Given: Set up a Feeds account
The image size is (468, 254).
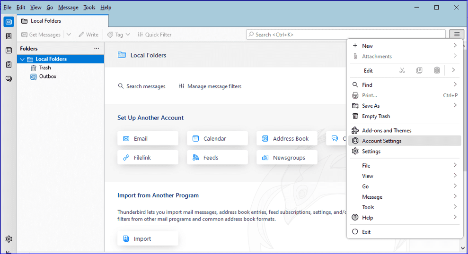Looking at the screenshot, I should pyautogui.click(x=217, y=158).
